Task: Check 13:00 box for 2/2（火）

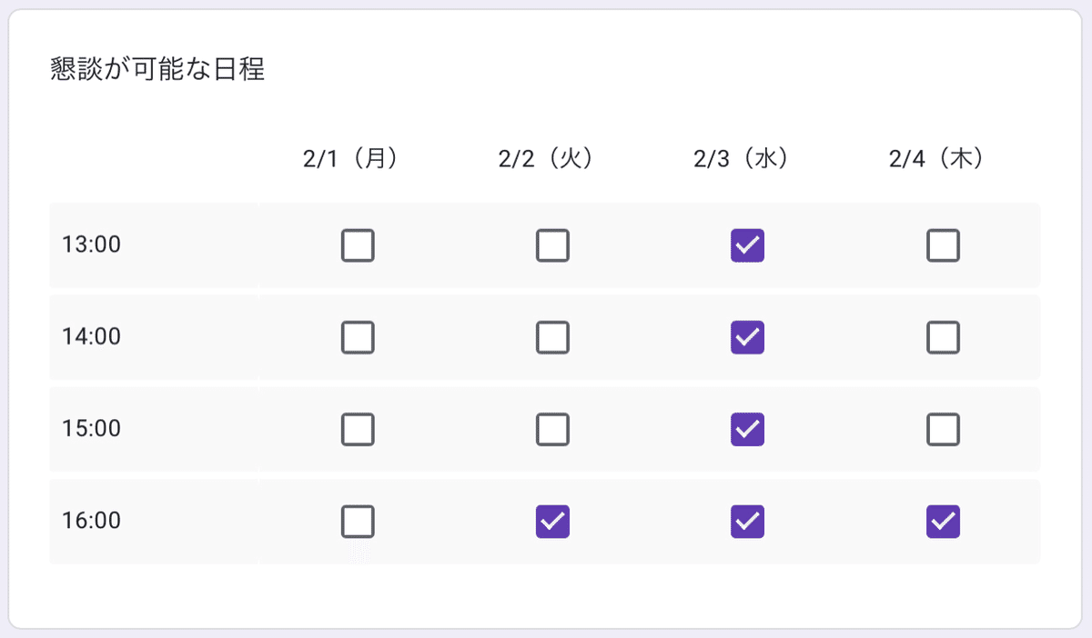Action: tap(552, 245)
